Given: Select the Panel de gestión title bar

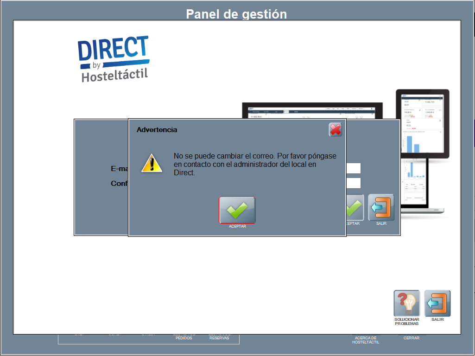Looking at the screenshot, I should [x=236, y=14].
